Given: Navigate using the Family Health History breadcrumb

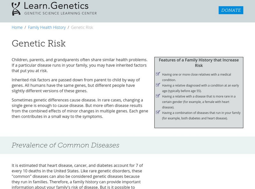Looking at the screenshot, I should tap(47, 28).
